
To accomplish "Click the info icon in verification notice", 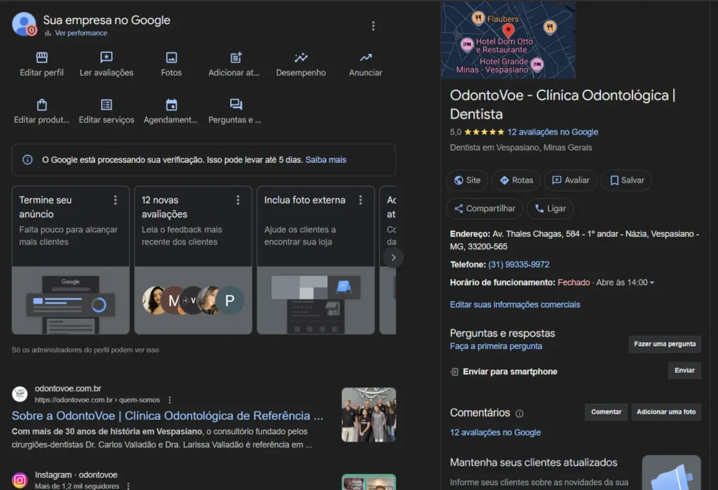I will click(27, 160).
